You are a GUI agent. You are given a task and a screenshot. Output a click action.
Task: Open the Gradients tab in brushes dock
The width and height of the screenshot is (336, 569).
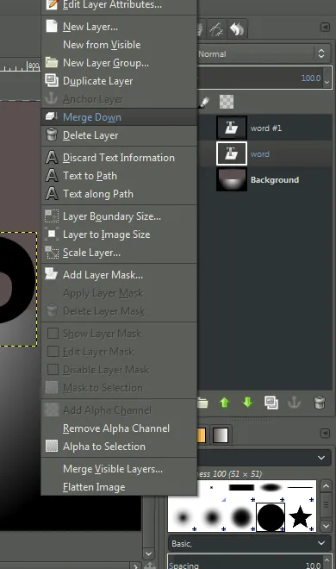click(221, 435)
